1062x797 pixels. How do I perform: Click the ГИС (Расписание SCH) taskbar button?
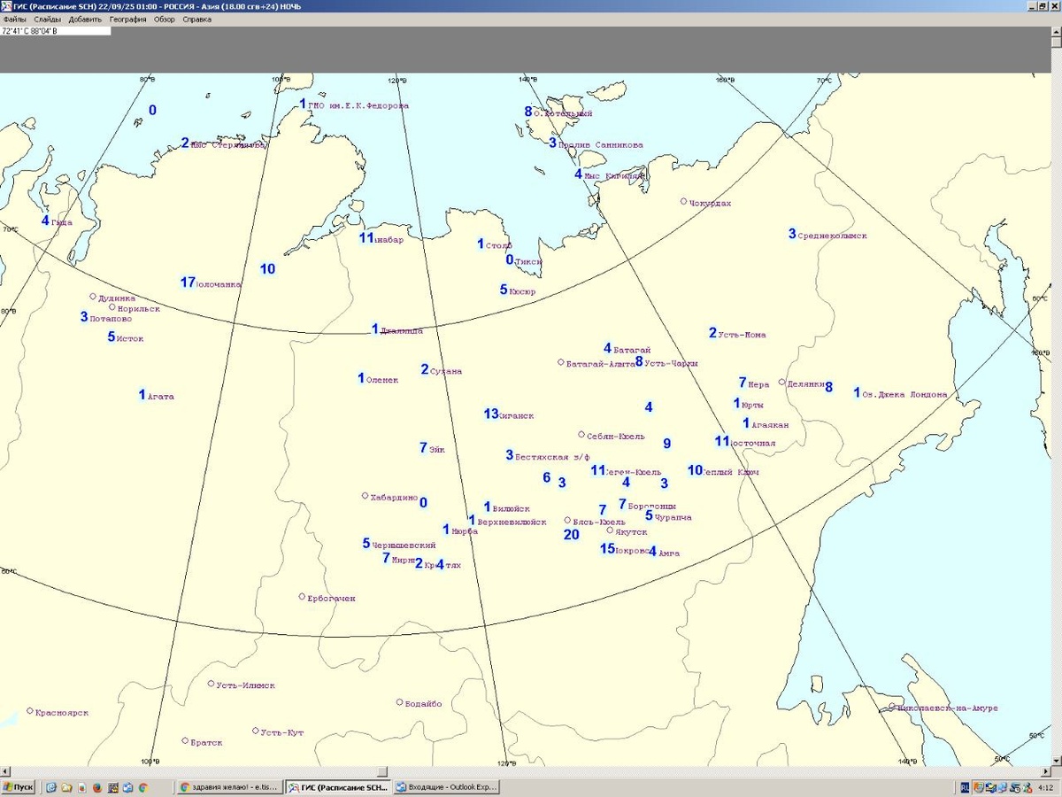[x=337, y=786]
